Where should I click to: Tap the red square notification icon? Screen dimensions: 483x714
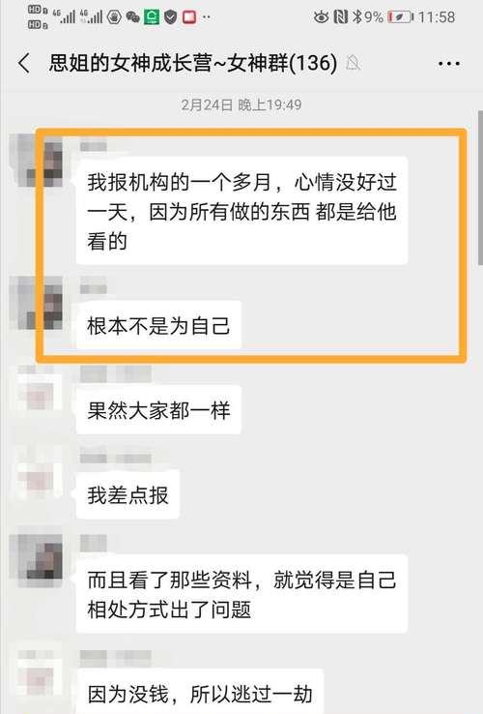pyautogui.click(x=189, y=17)
